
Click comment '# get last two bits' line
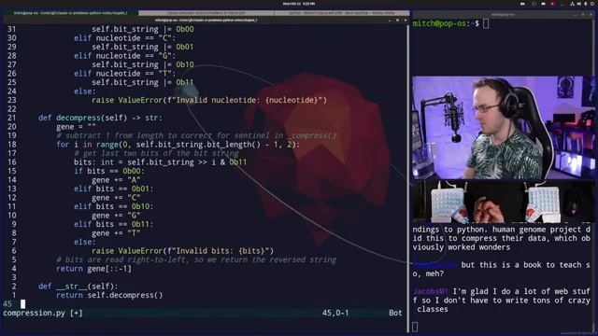point(156,153)
